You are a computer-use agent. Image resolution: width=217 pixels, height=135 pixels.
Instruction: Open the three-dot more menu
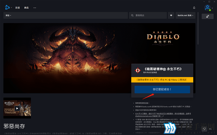35,8
